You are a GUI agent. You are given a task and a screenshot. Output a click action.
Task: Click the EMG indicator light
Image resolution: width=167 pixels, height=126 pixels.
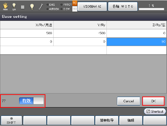[x=47, y=5]
